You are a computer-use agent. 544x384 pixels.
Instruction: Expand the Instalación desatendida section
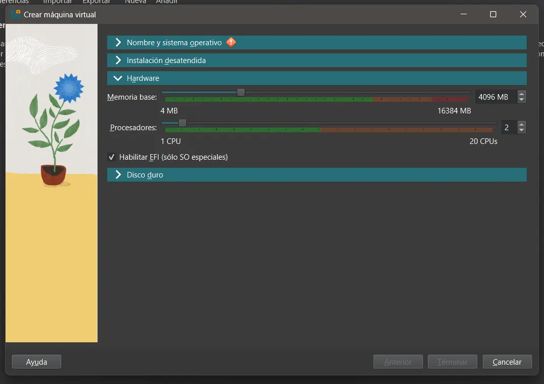click(x=166, y=61)
